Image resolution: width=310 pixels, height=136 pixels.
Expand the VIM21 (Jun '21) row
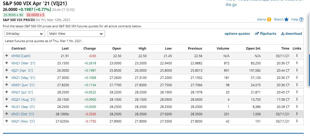pyautogui.click(x=7, y=85)
